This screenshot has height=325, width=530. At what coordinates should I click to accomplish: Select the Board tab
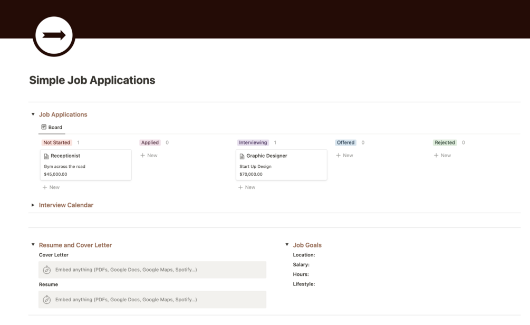[52, 127]
